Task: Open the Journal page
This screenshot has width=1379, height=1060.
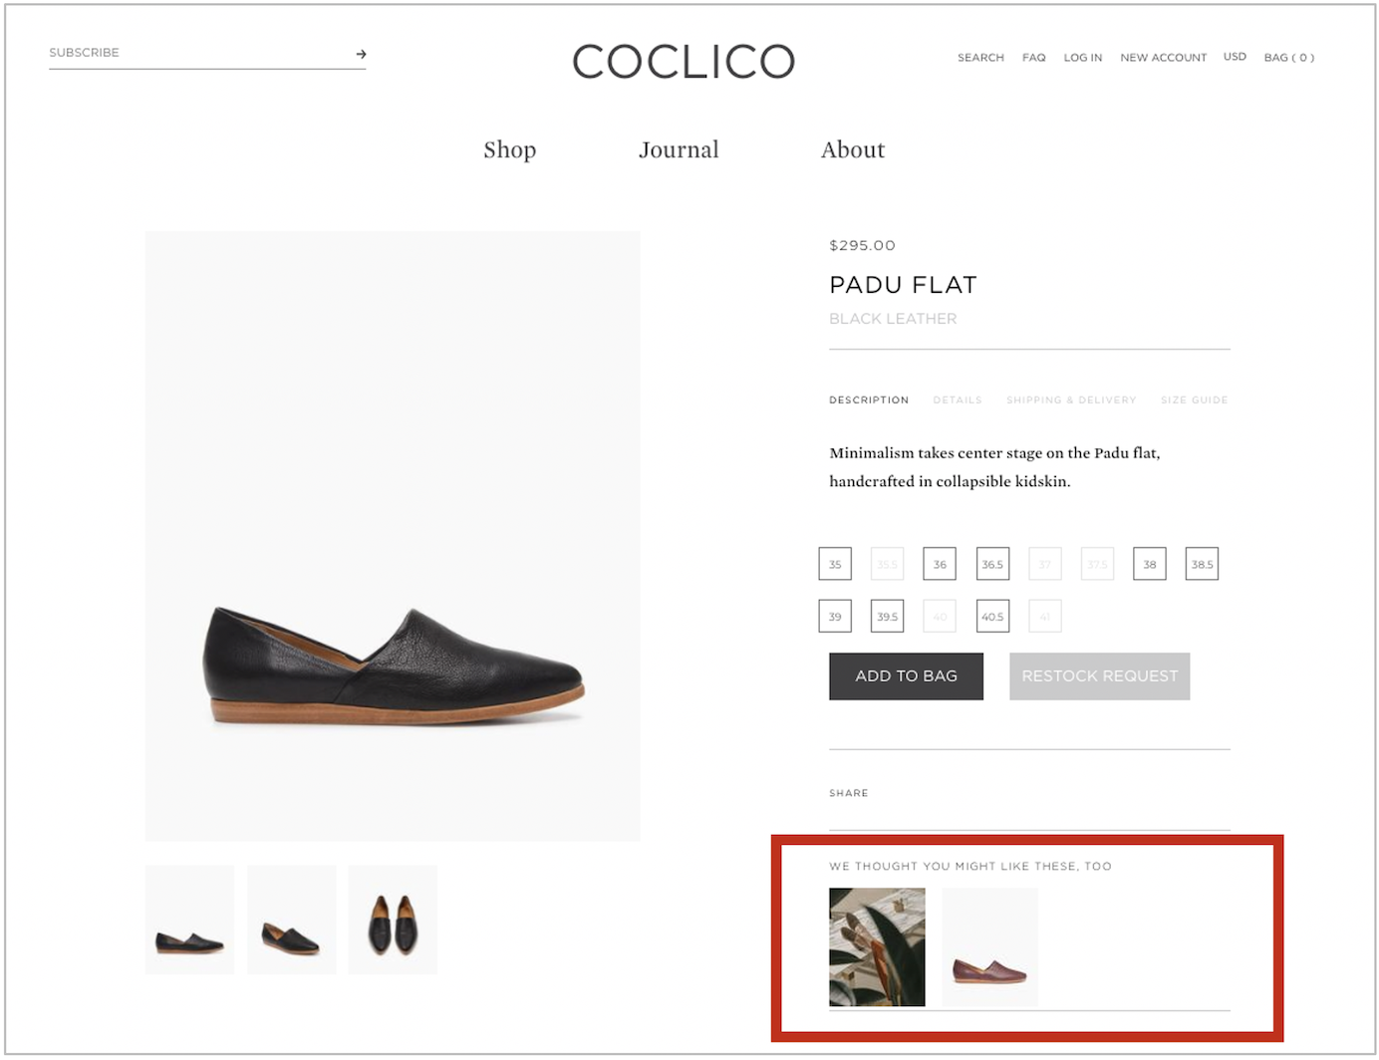Action: 679,149
